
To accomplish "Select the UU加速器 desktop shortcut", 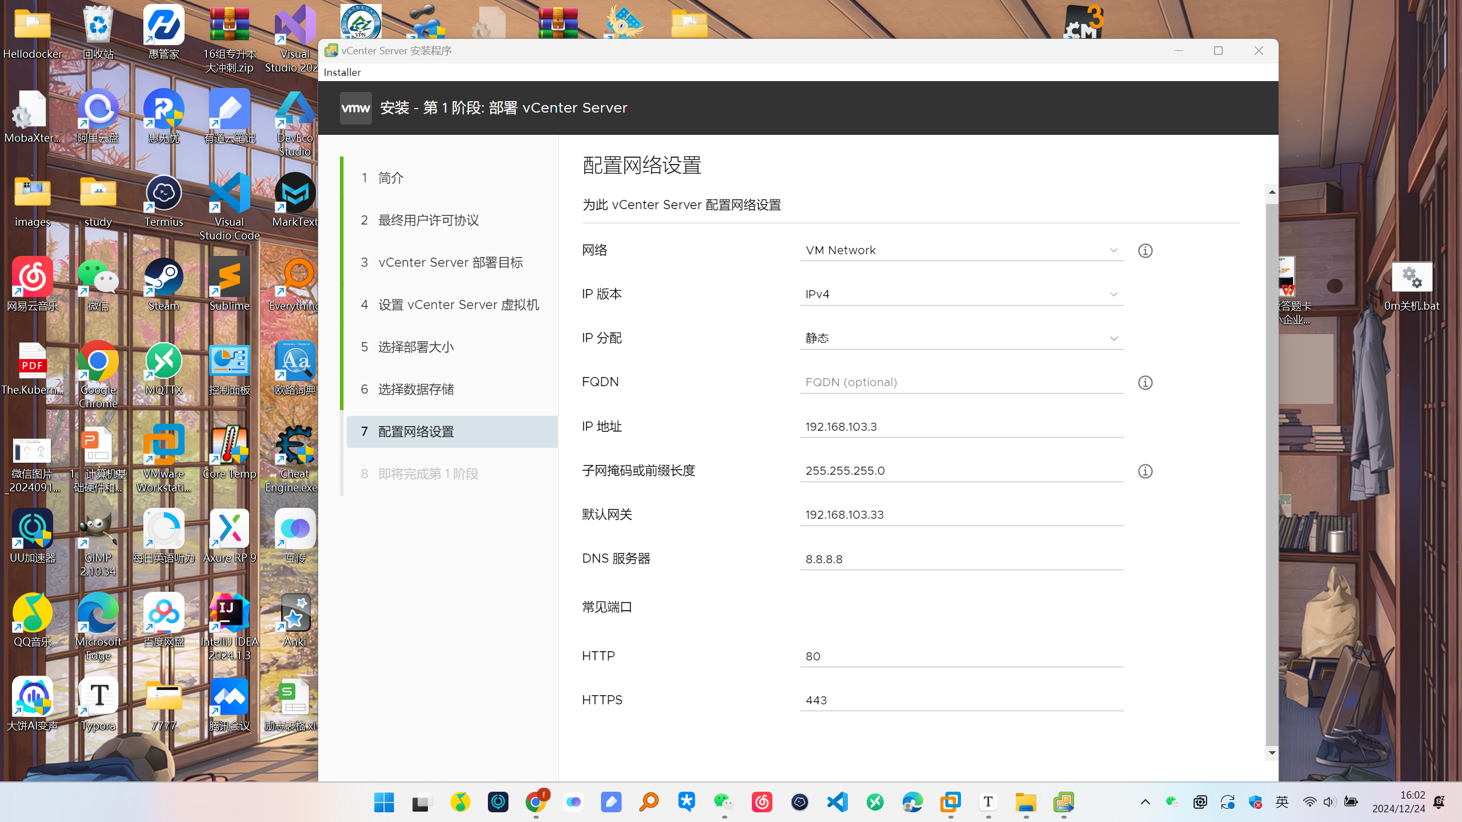I will (33, 537).
